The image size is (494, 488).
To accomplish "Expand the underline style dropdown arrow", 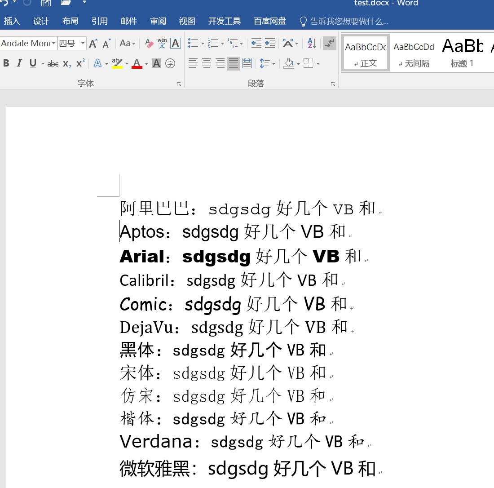I will click(x=43, y=64).
